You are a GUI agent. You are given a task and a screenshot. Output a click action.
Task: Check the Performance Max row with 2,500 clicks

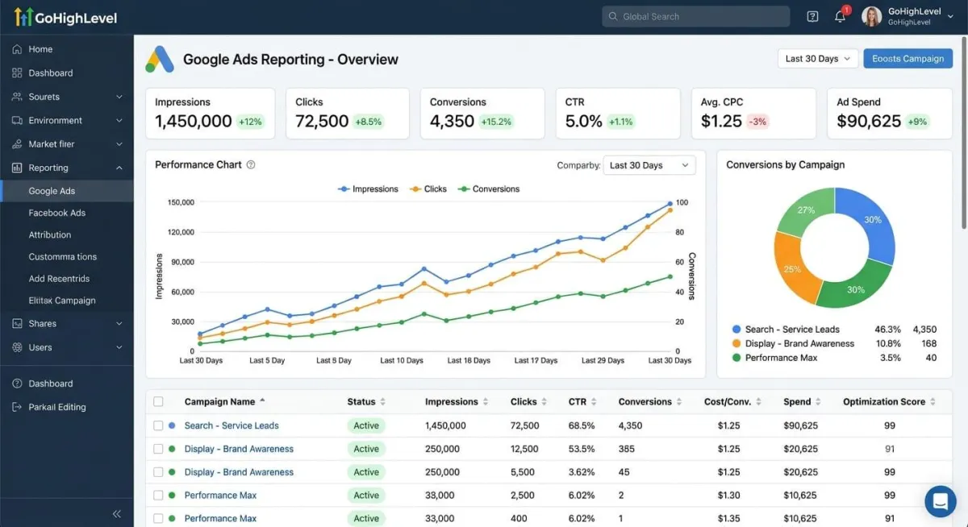(158, 495)
